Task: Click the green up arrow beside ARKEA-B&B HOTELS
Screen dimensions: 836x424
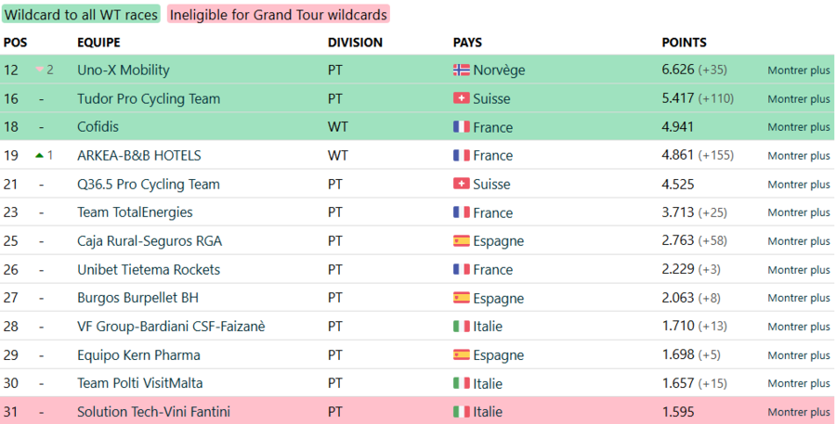Action: coord(39,156)
